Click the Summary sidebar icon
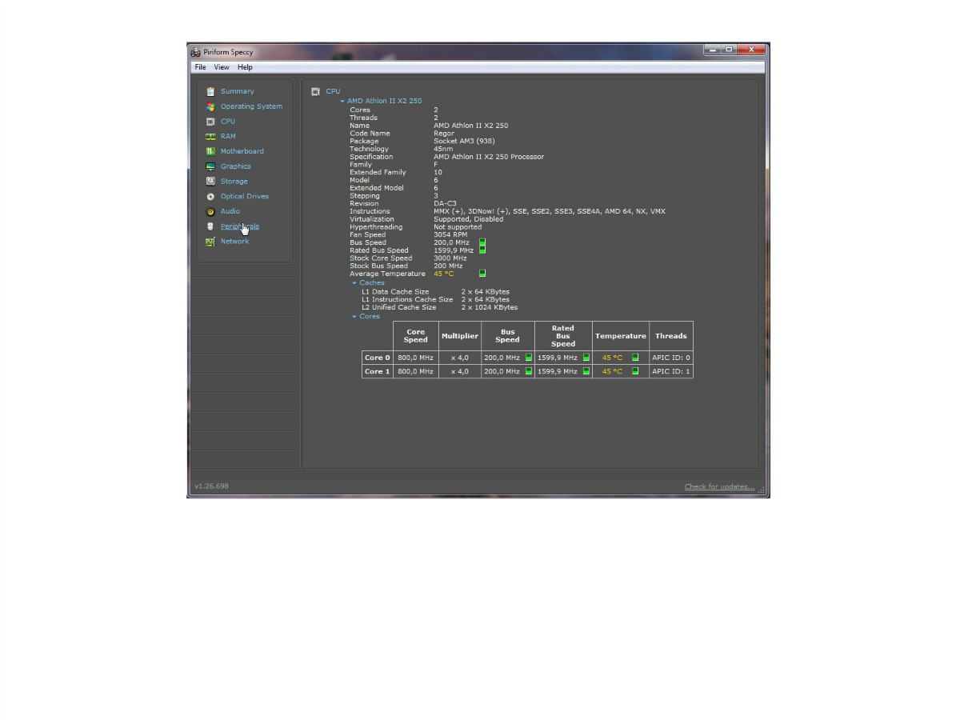This screenshot has width=960, height=720. pyautogui.click(x=210, y=91)
